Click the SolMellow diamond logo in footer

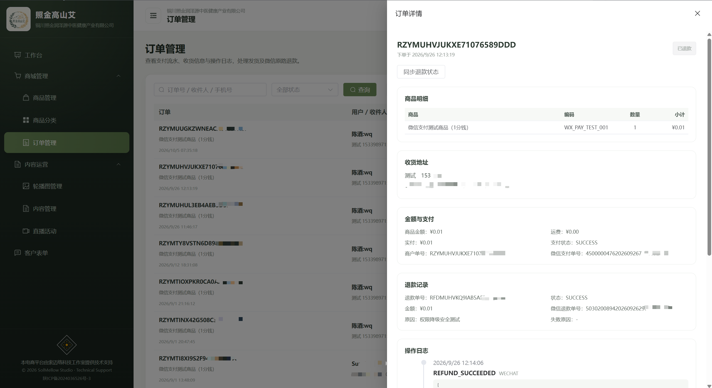(67, 345)
